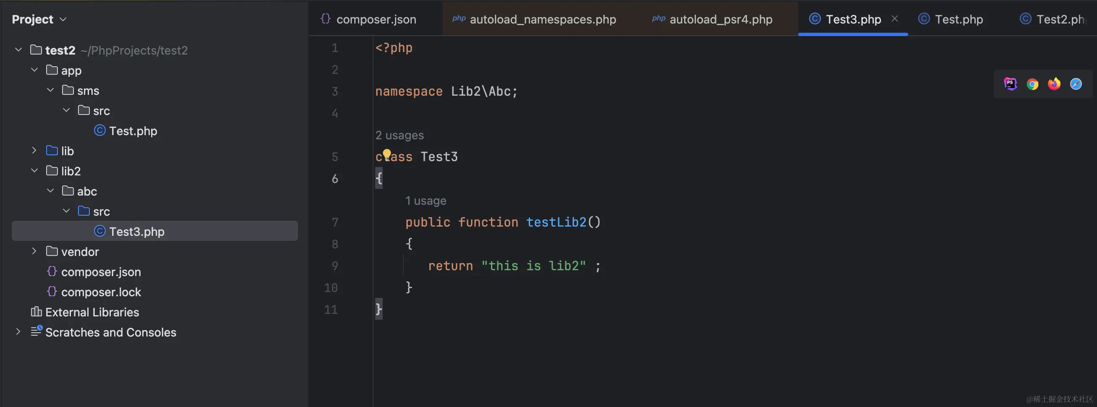Click the braces icon beside composer.json

point(52,271)
